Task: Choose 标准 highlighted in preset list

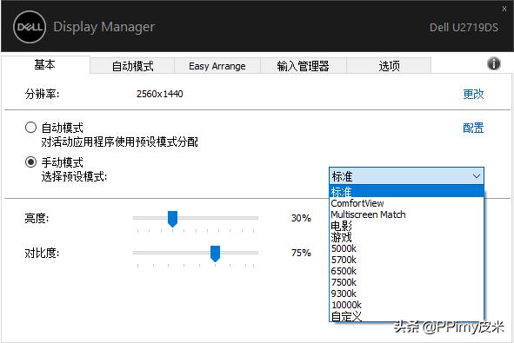Action: point(406,191)
